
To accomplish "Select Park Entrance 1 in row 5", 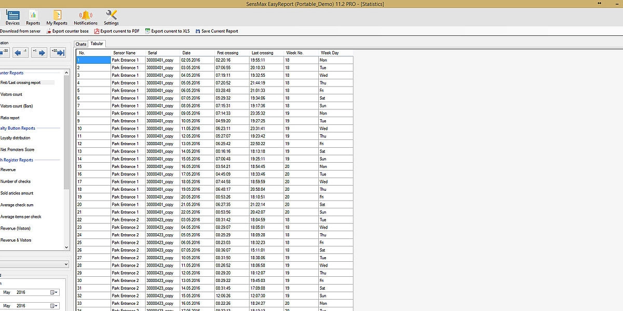I will (x=128, y=90).
